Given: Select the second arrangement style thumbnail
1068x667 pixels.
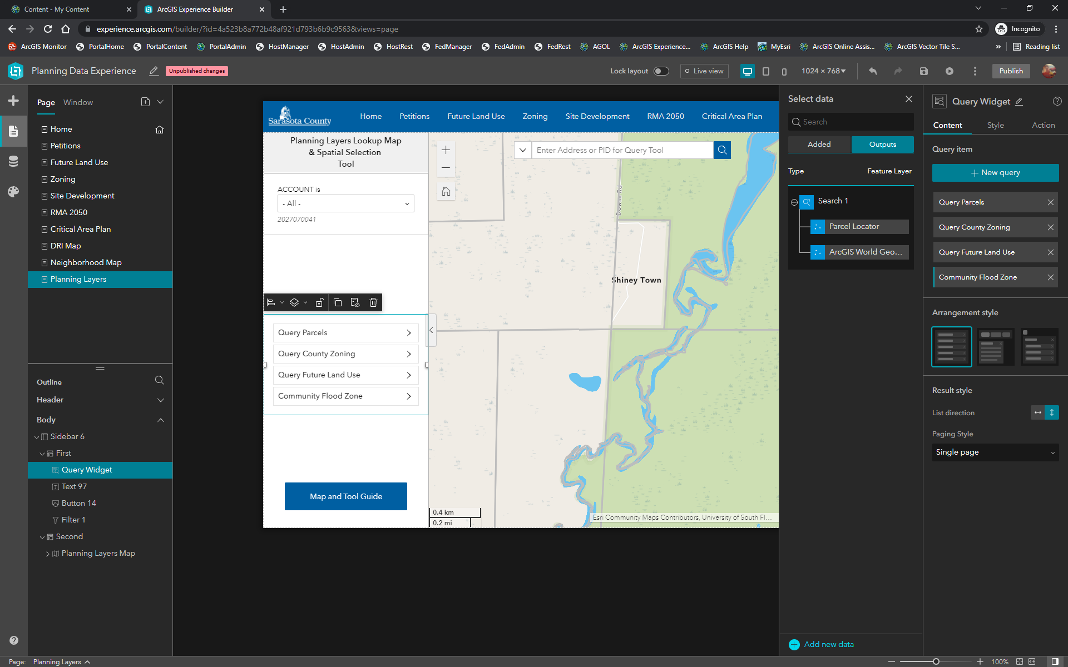Looking at the screenshot, I should [x=995, y=347].
